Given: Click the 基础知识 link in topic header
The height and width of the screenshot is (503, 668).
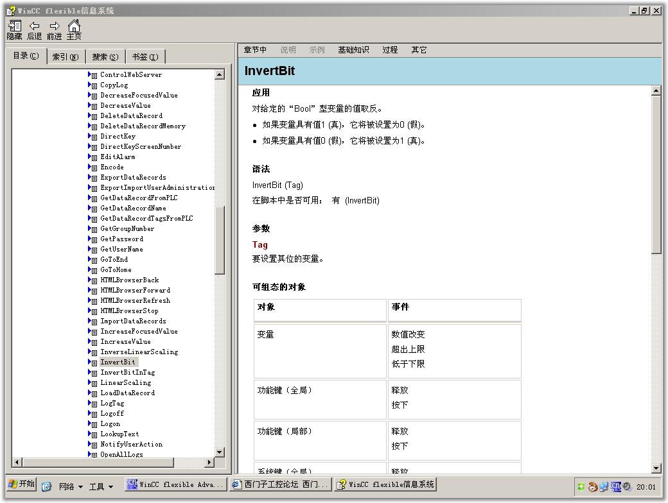Looking at the screenshot, I should 353,50.
